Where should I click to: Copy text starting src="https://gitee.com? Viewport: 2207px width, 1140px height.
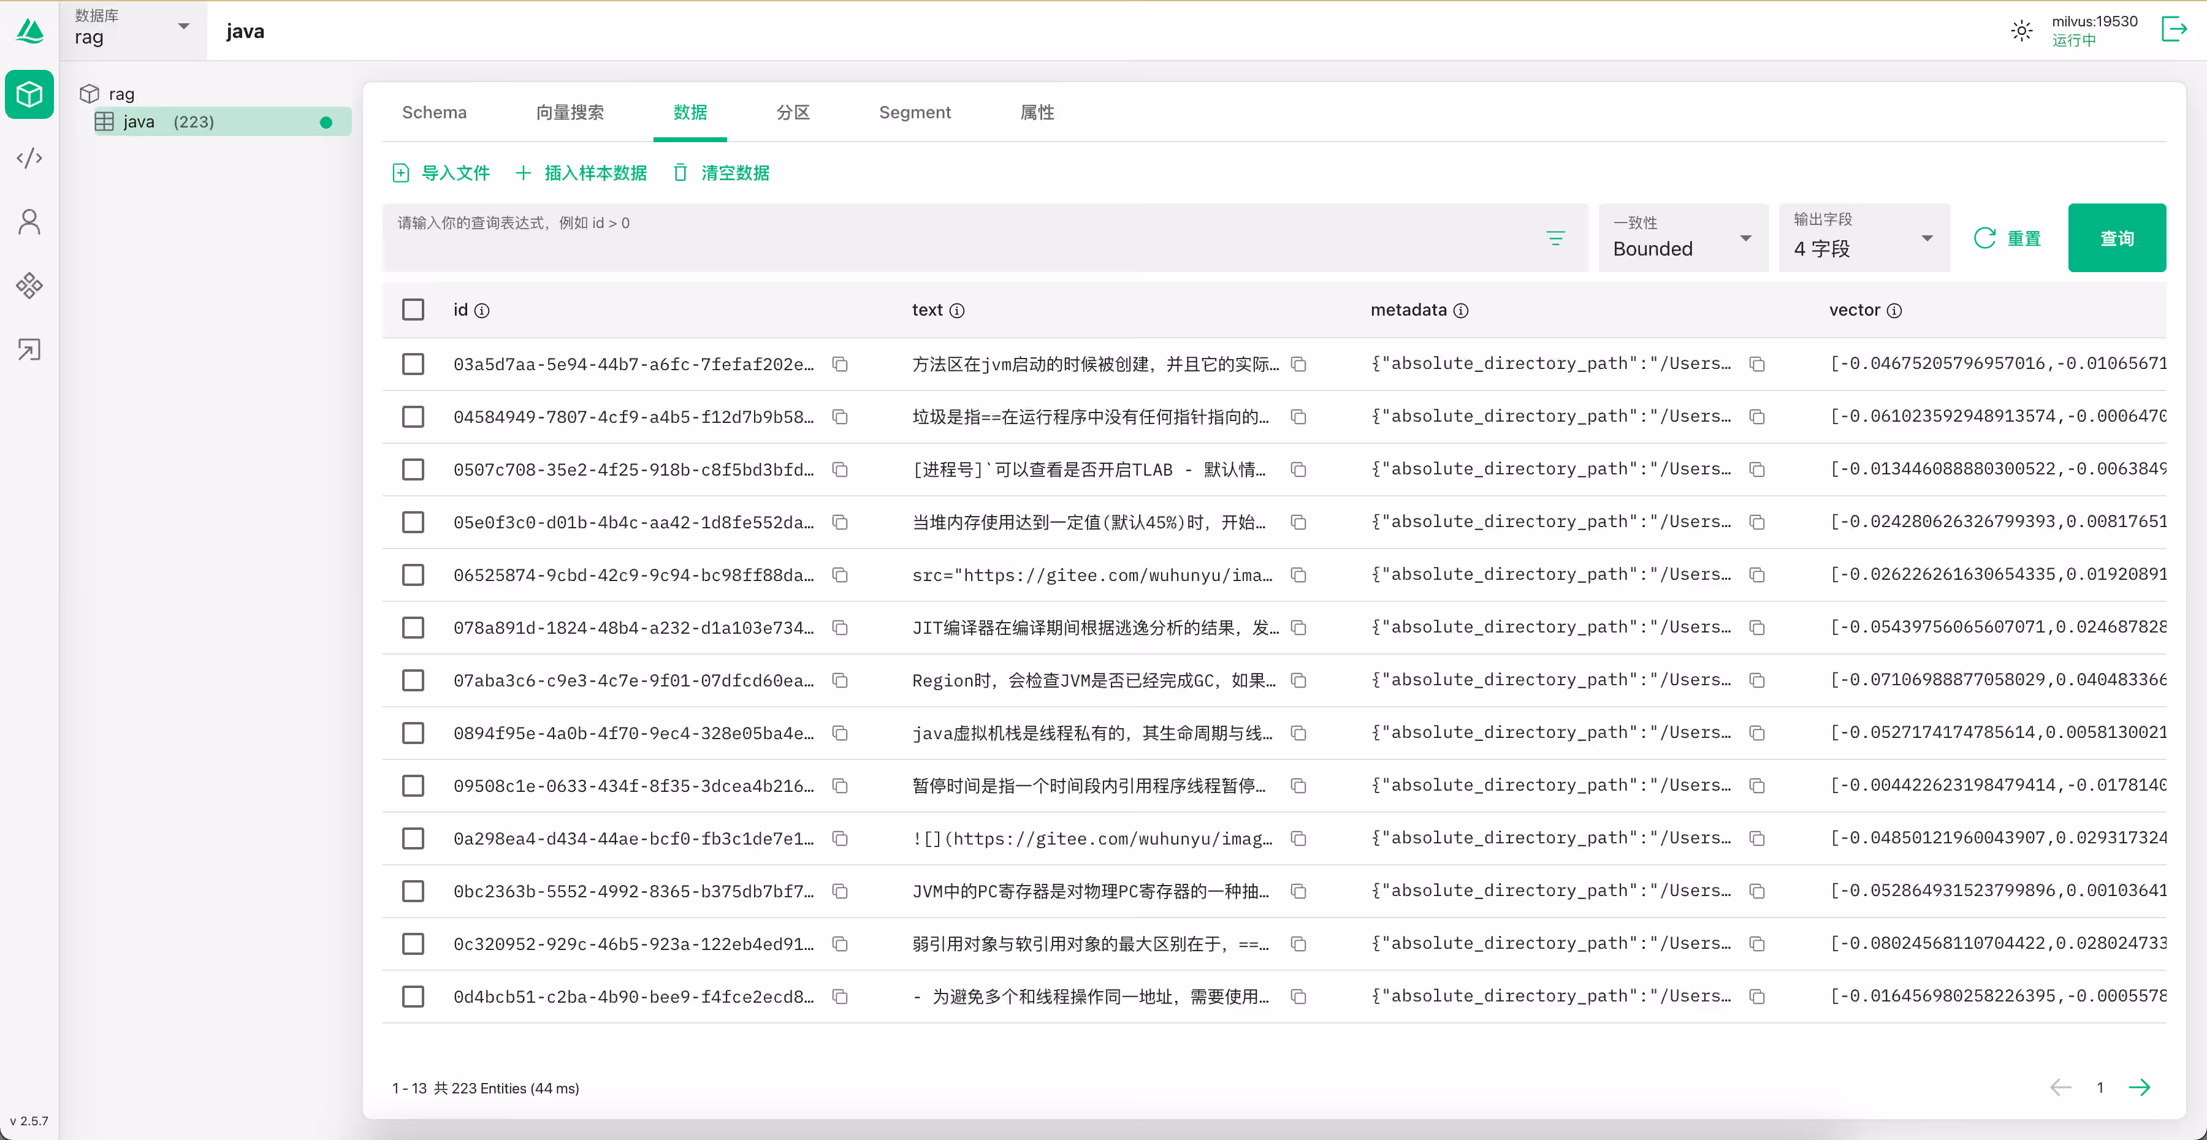click(1299, 575)
